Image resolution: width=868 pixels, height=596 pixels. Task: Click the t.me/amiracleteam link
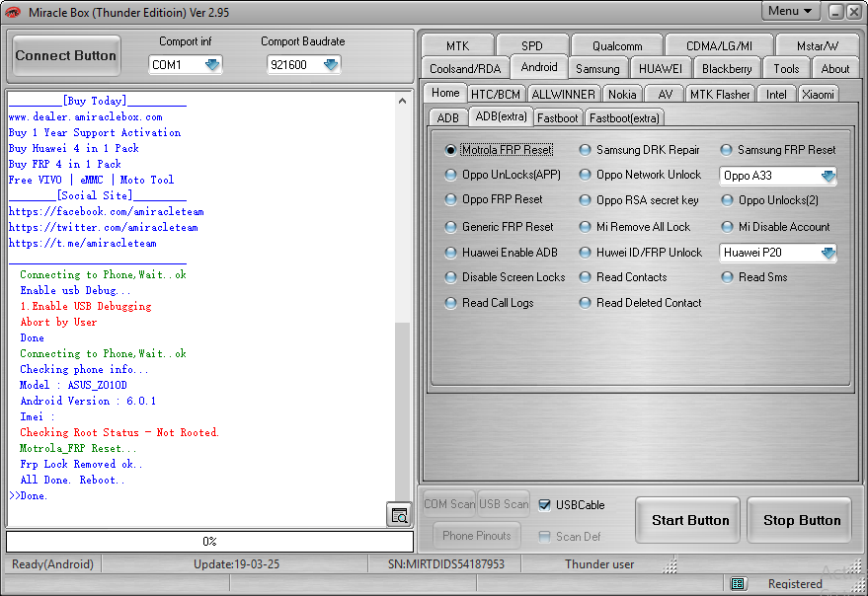point(83,243)
